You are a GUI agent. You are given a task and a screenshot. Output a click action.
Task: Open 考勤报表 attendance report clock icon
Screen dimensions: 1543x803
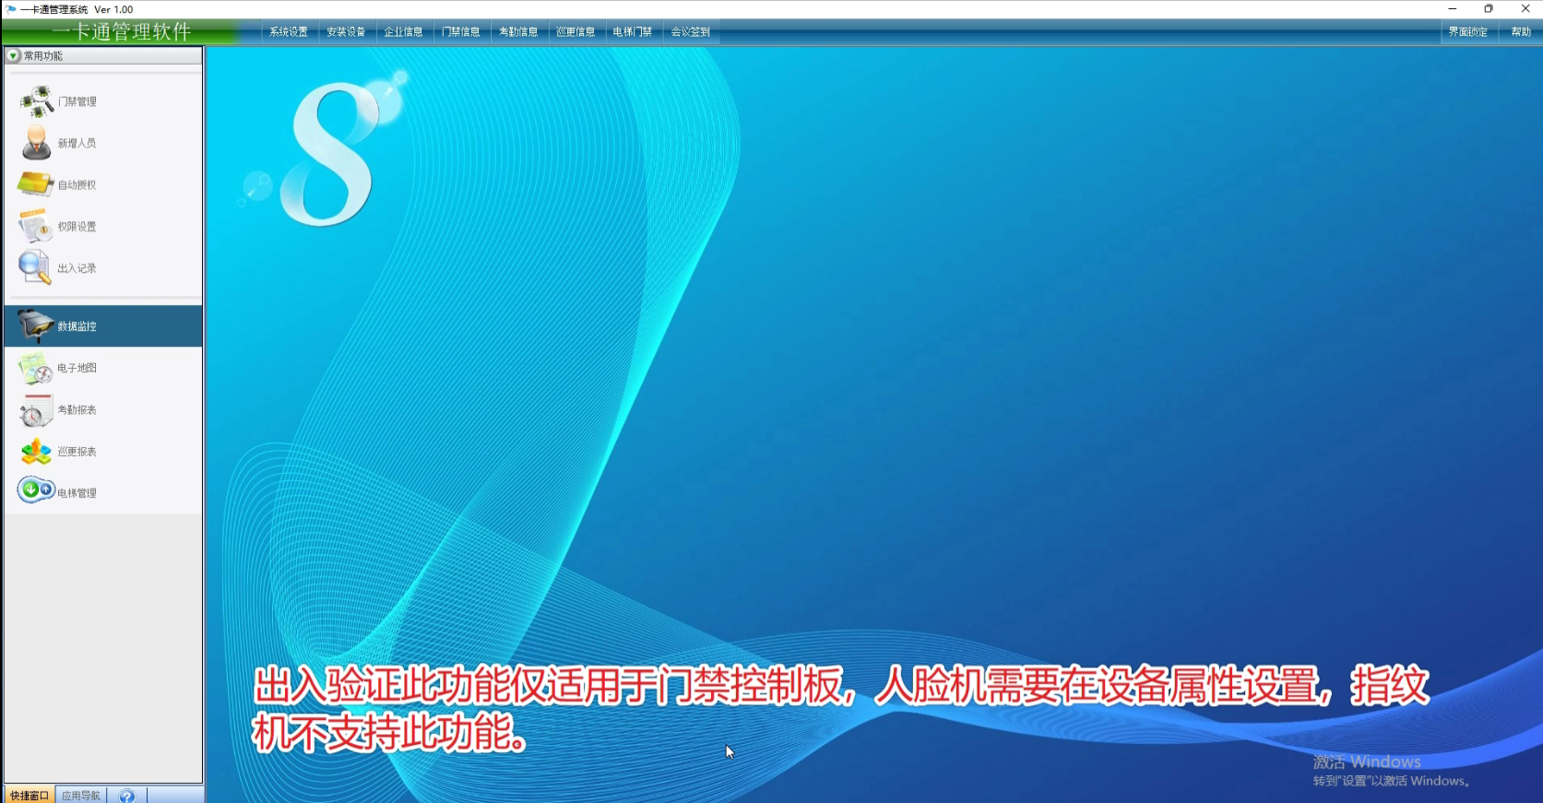tap(36, 410)
